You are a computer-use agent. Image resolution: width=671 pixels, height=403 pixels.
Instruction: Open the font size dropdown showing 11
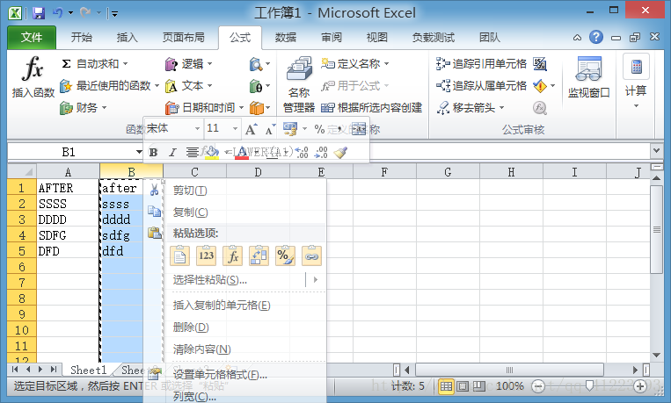pos(235,128)
